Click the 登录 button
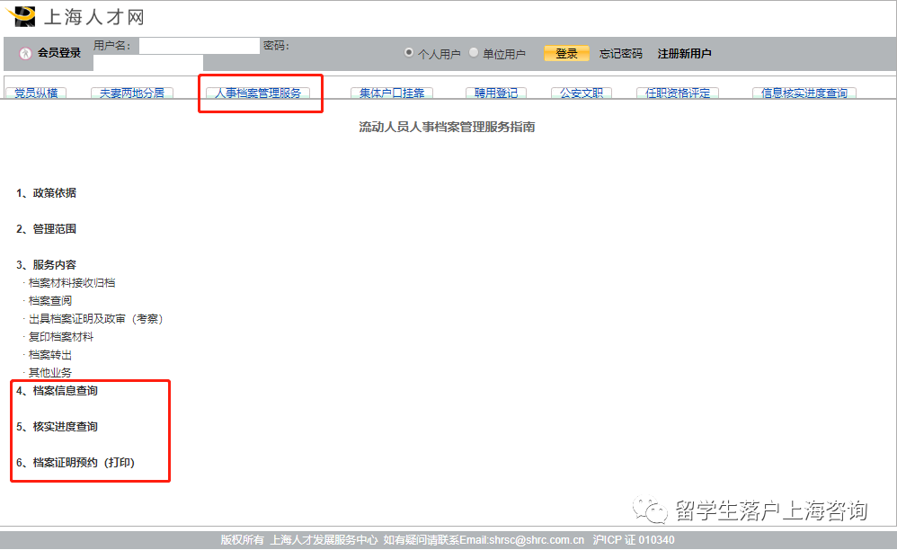Viewport: 897px width, 550px height. click(565, 52)
